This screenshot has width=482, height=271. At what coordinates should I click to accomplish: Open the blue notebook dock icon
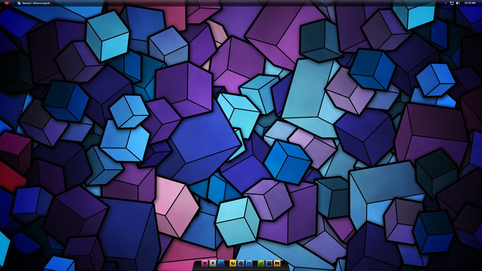(269, 263)
